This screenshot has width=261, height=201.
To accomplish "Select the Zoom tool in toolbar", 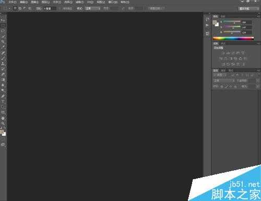I will (x=3, y=124).
